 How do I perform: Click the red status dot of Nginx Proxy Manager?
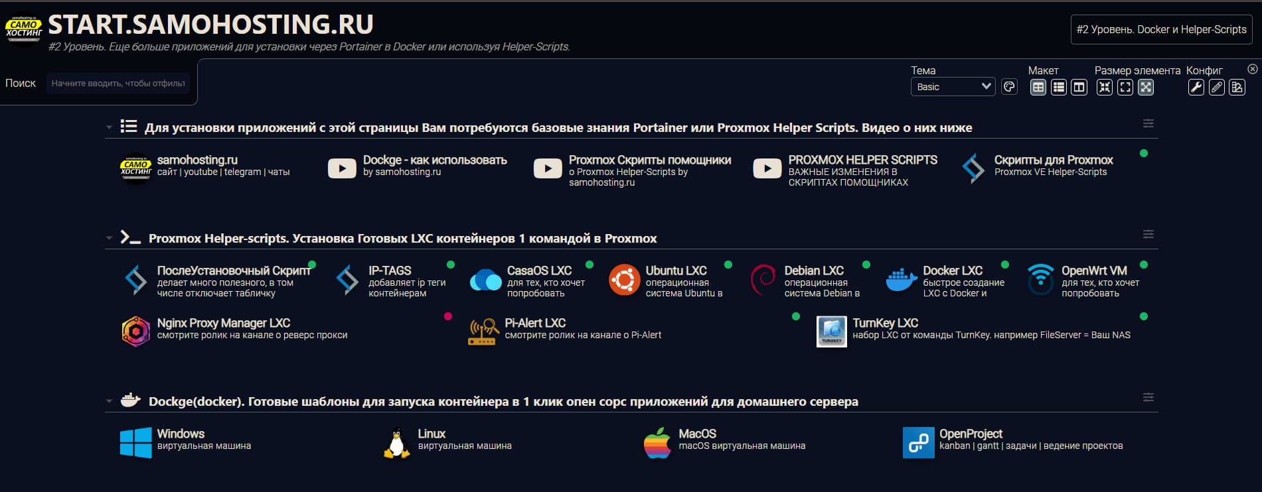point(448,316)
